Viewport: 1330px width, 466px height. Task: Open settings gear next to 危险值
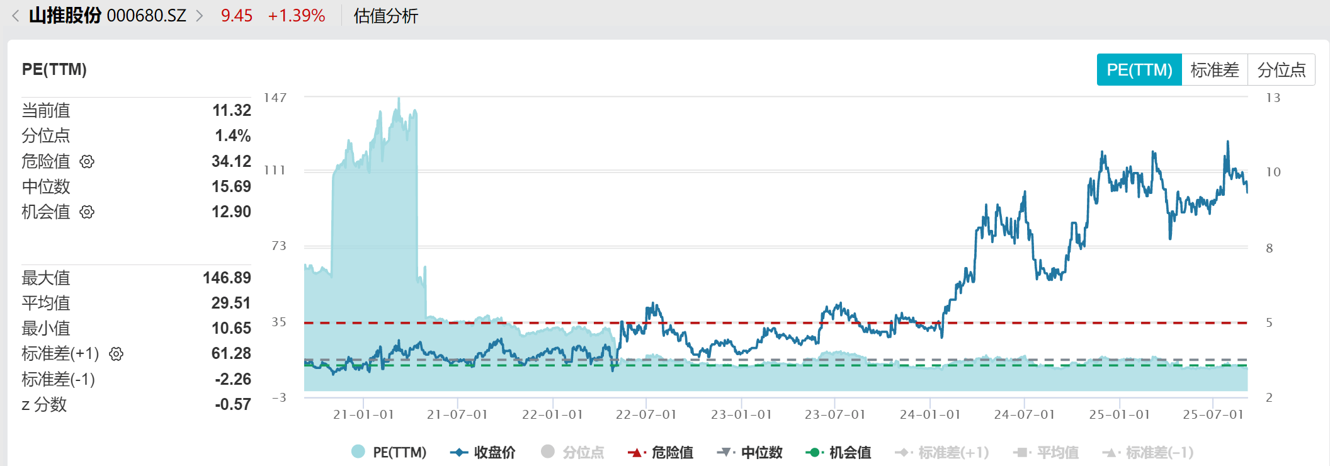(x=87, y=161)
